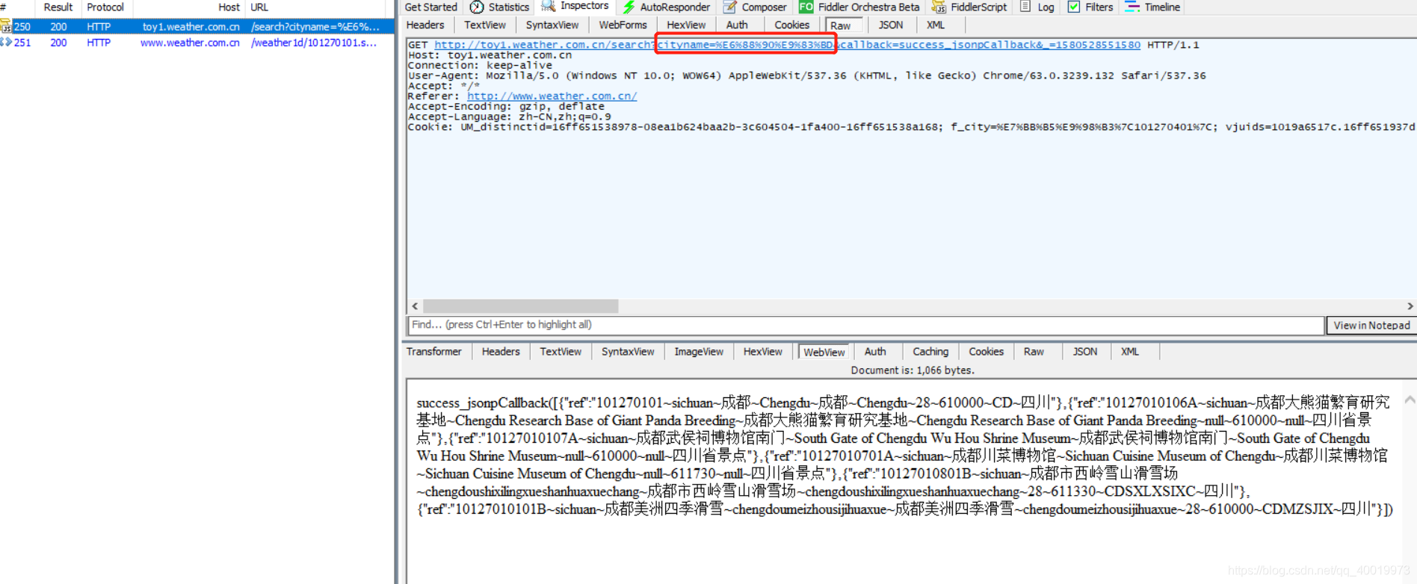Viewport: 1417px width, 584px height.
Task: Open response Caching tab
Action: pyautogui.click(x=930, y=352)
